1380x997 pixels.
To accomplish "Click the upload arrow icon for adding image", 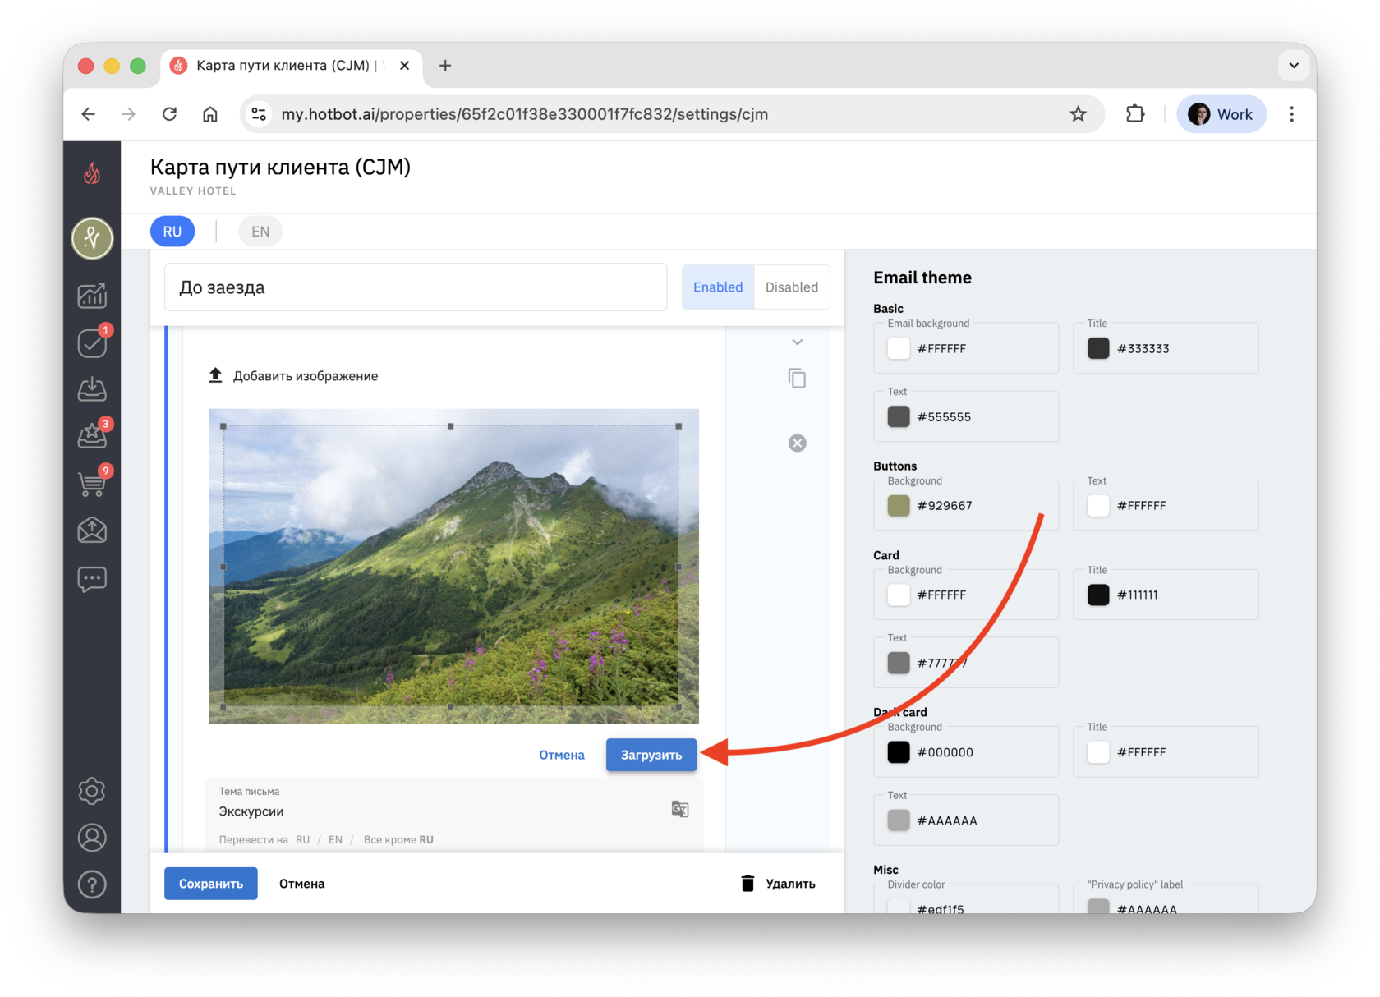I will coord(215,375).
